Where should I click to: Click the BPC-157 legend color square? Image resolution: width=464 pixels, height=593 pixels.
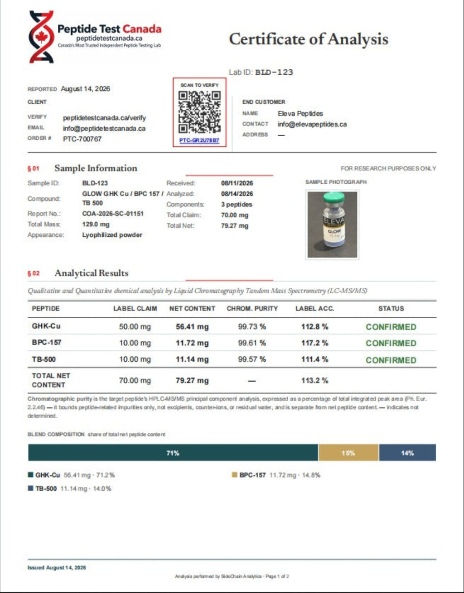pyautogui.click(x=234, y=475)
